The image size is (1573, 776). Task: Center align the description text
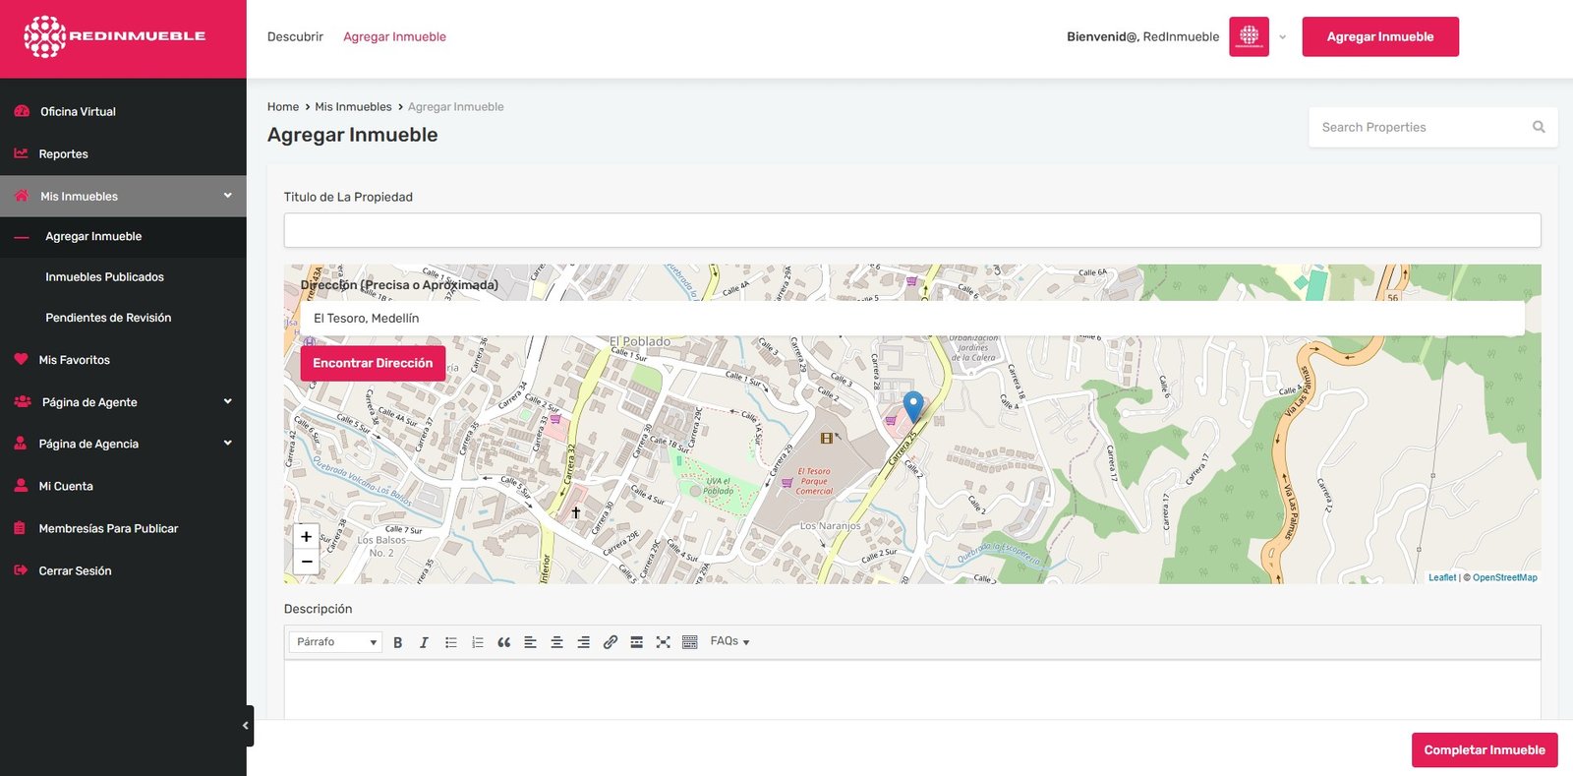coord(556,642)
